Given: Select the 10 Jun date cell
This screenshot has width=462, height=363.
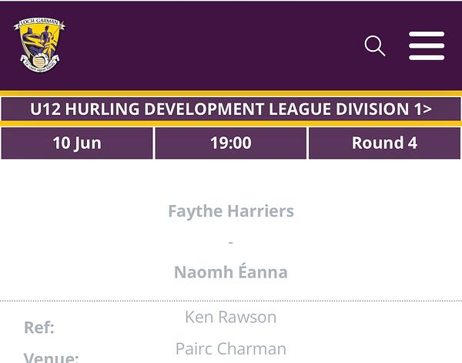Looking at the screenshot, I should tap(77, 143).
